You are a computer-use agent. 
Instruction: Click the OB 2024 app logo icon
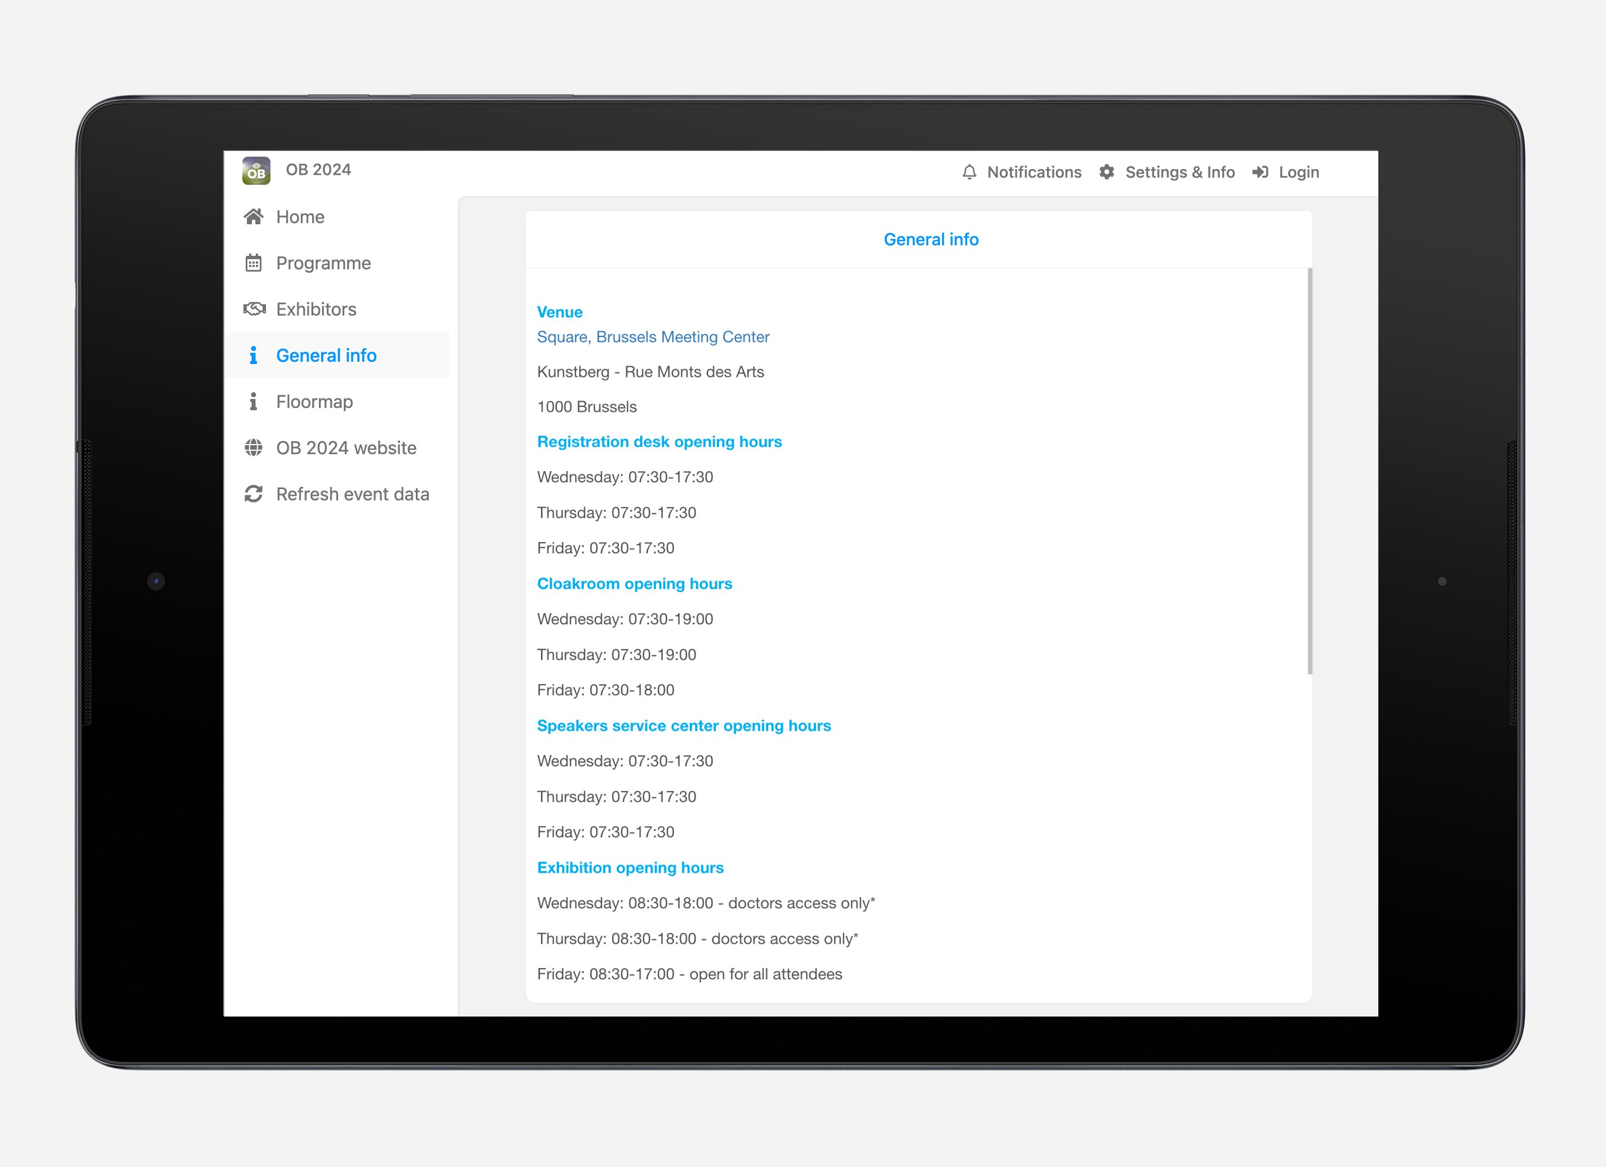pyautogui.click(x=256, y=171)
